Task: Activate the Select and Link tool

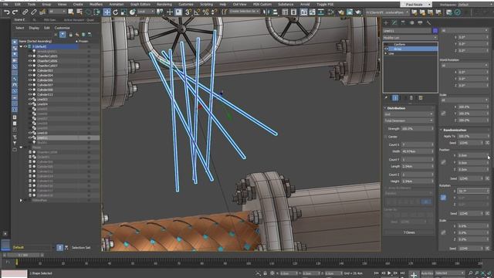Action: pyautogui.click(x=25, y=12)
